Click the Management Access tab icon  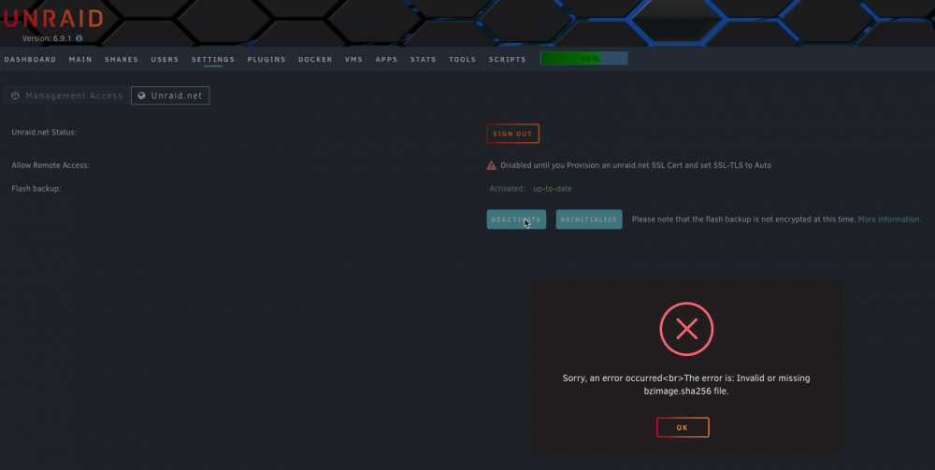click(x=16, y=95)
